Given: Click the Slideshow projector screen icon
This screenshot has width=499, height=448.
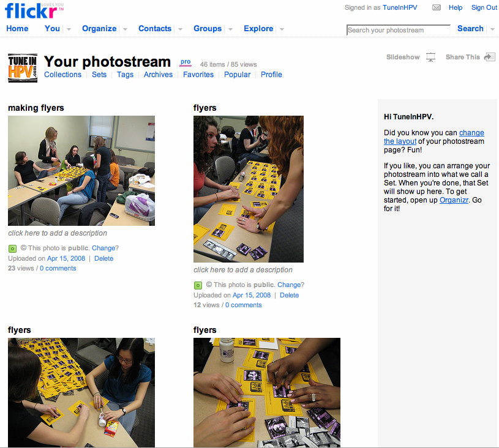Looking at the screenshot, I should tap(430, 58).
